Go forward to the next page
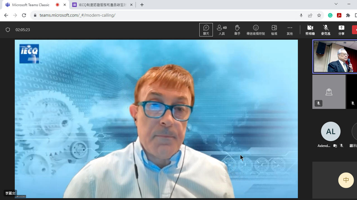Image resolution: width=357 pixels, height=200 pixels. (15, 15)
